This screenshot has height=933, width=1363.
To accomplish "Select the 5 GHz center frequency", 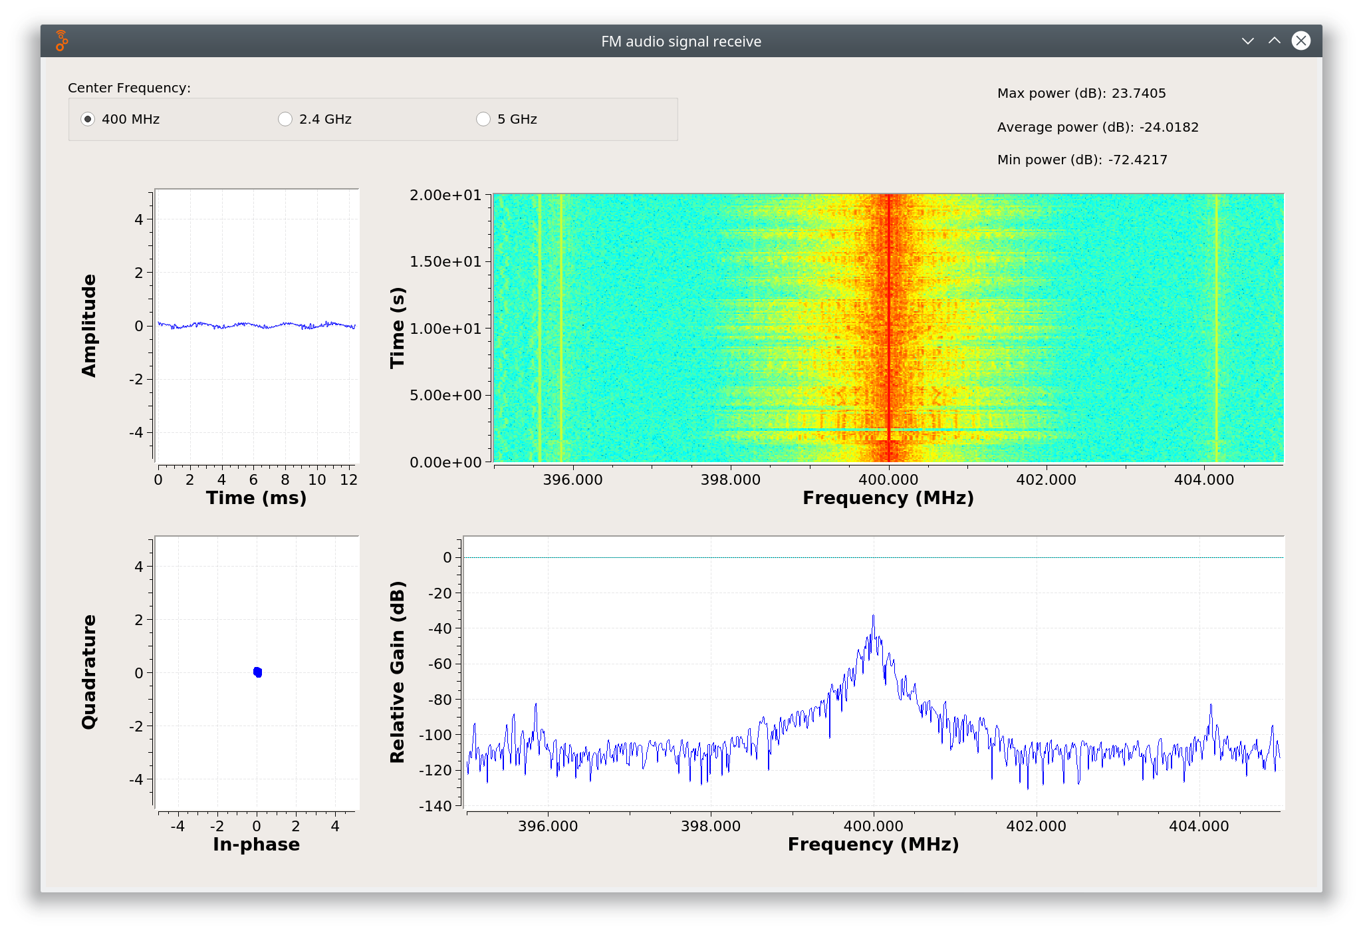I will [483, 119].
